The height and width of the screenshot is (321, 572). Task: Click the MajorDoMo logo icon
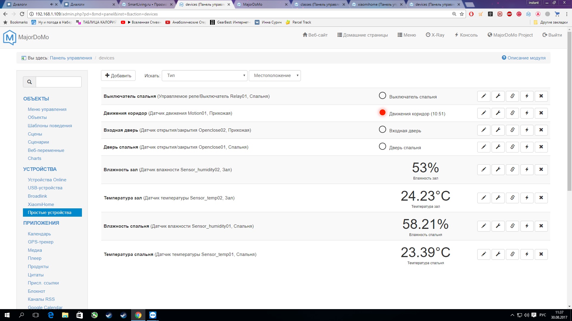pyautogui.click(x=10, y=37)
